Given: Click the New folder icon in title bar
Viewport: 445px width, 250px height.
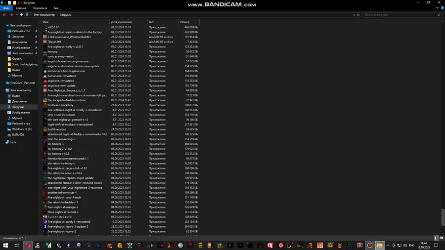Looking at the screenshot, I should point(14,2).
